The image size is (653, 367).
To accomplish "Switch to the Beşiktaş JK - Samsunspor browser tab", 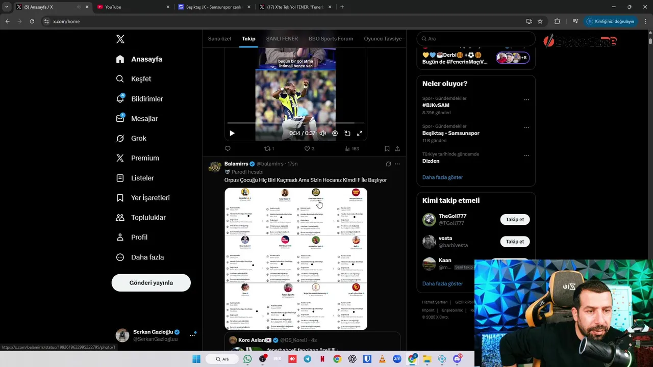I will tap(214, 7).
